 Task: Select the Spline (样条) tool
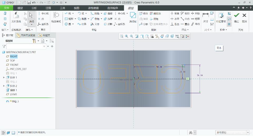(x=82, y=24)
